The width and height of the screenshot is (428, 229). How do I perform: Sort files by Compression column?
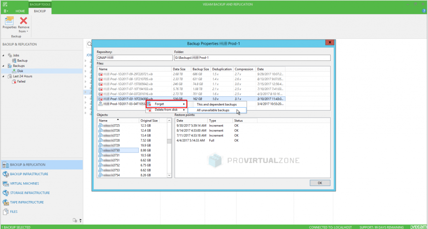pos(244,69)
